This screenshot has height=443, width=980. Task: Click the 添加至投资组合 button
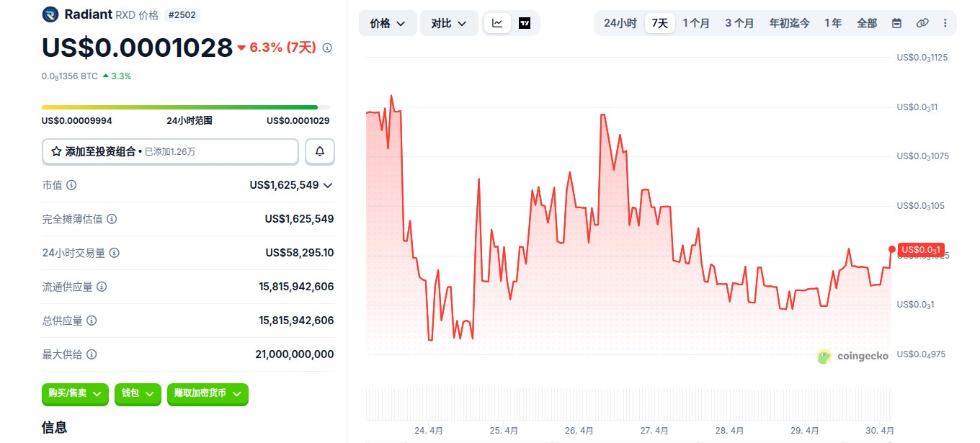coord(170,151)
